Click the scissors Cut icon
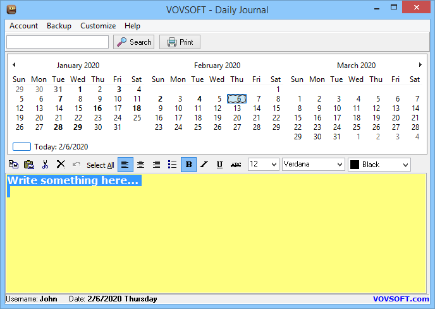Viewport: 435px width, 309px height. click(45, 165)
